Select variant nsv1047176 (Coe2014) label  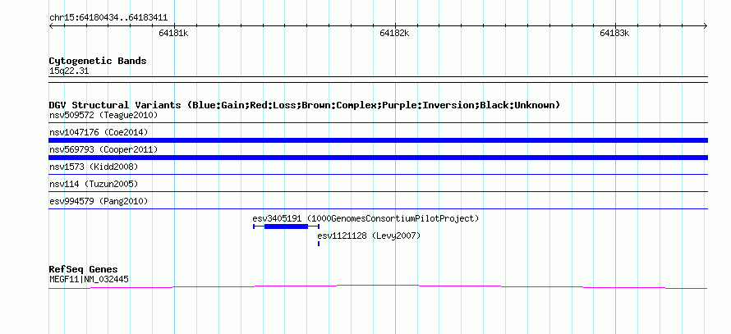tap(99, 132)
